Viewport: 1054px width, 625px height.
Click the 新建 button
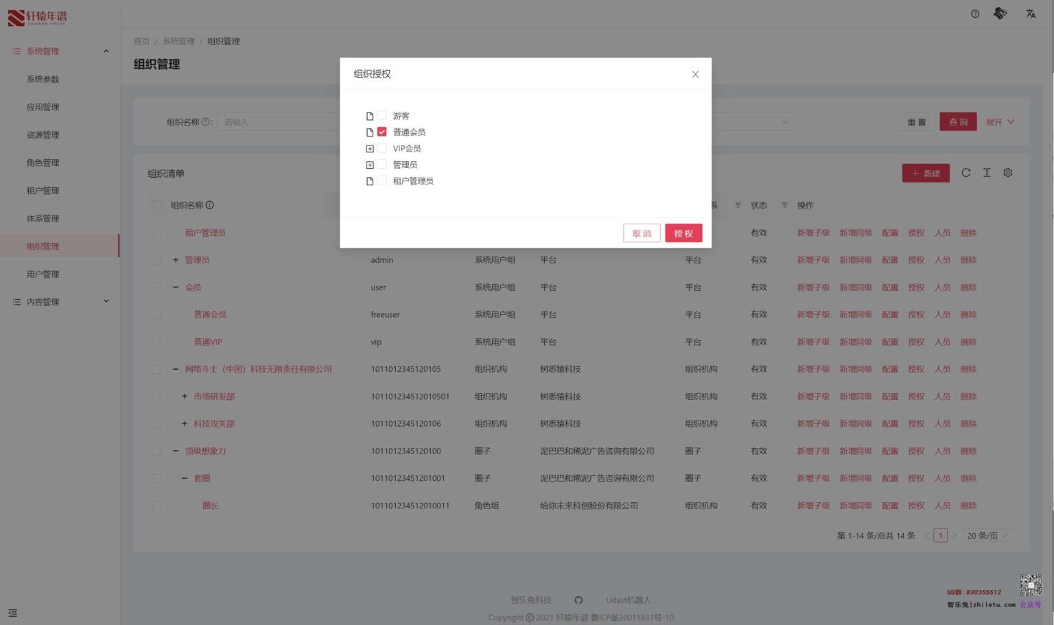click(x=926, y=174)
